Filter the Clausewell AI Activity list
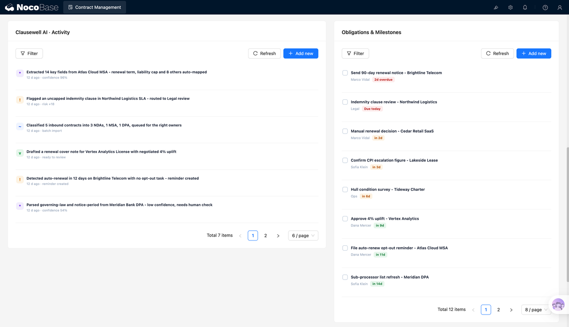Image resolution: width=569 pixels, height=327 pixels. (x=29, y=53)
